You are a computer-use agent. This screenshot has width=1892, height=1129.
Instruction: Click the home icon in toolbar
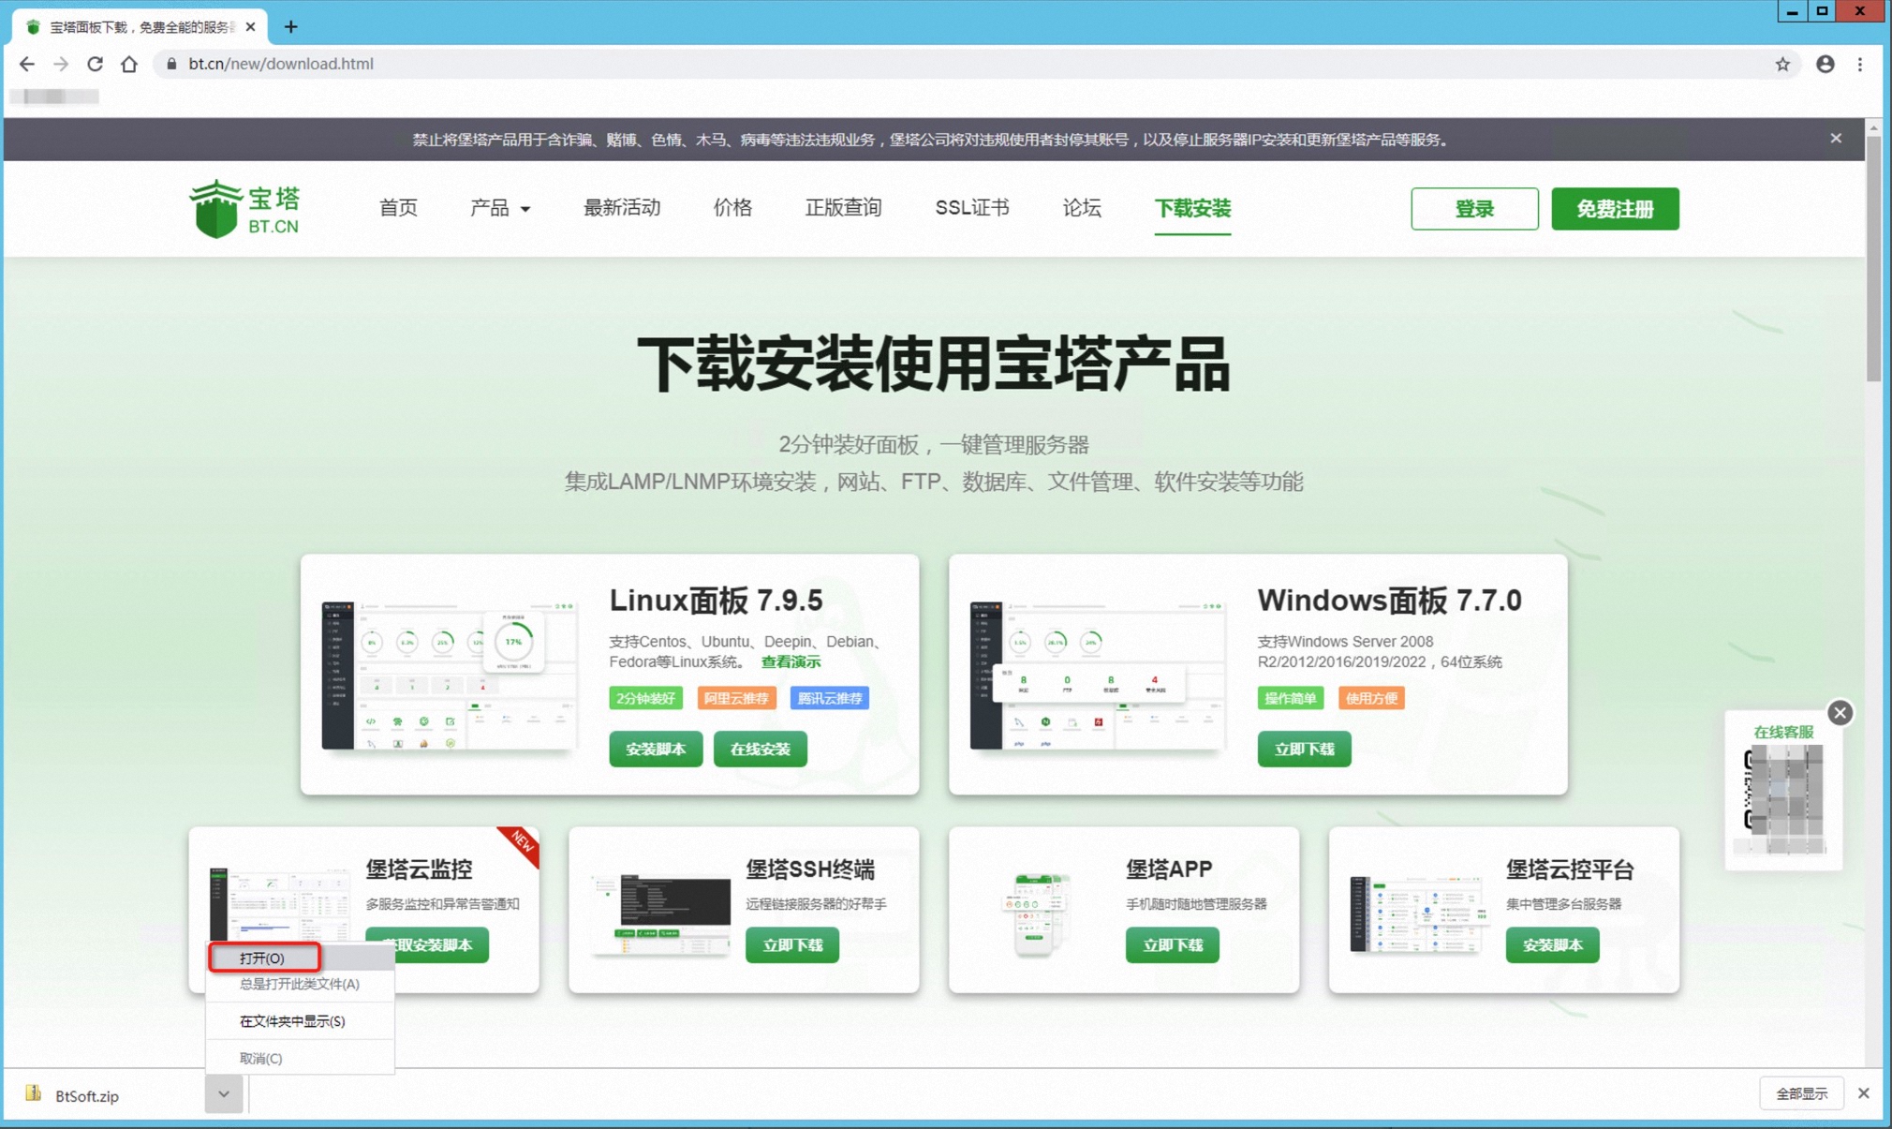tap(129, 64)
